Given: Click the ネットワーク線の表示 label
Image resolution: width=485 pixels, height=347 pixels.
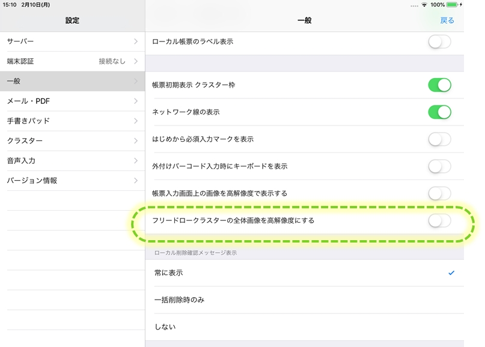Looking at the screenshot, I should 186,112.
